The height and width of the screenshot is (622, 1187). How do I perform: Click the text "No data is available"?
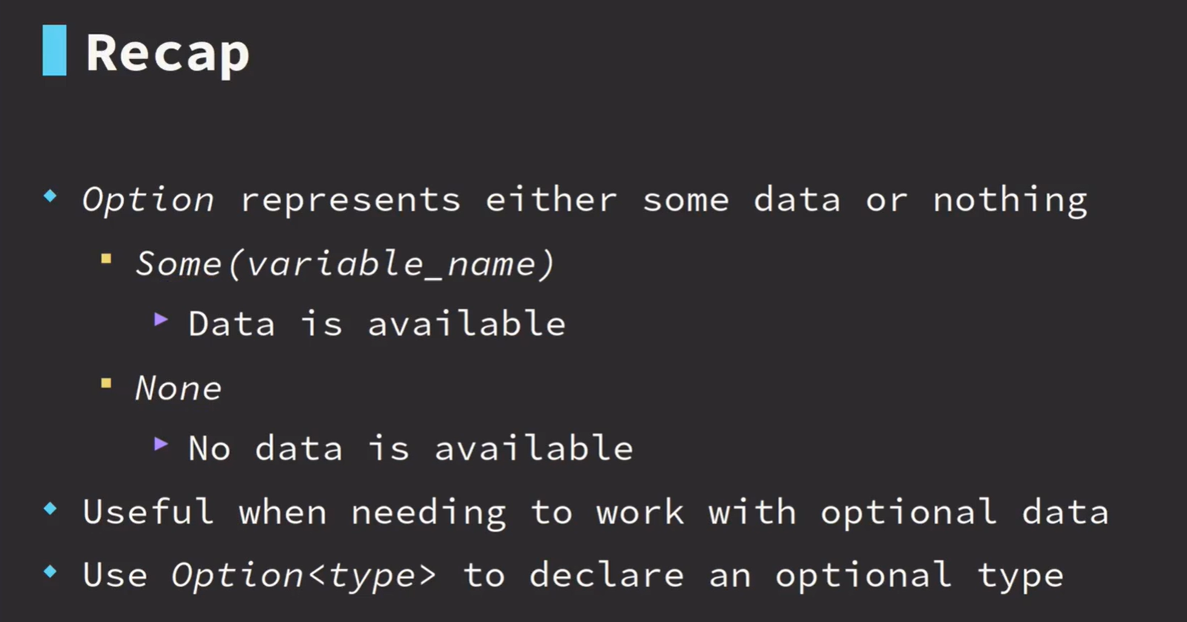click(x=410, y=449)
